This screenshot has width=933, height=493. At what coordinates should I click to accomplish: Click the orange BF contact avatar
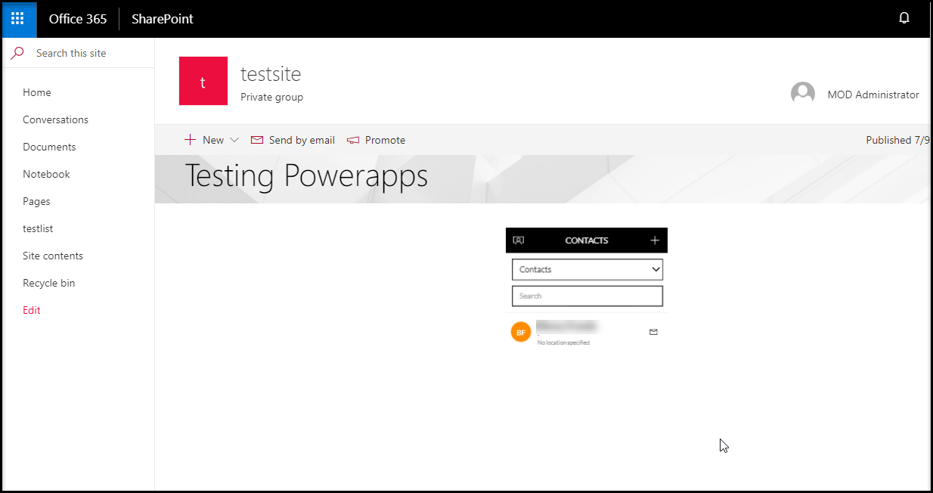[520, 332]
